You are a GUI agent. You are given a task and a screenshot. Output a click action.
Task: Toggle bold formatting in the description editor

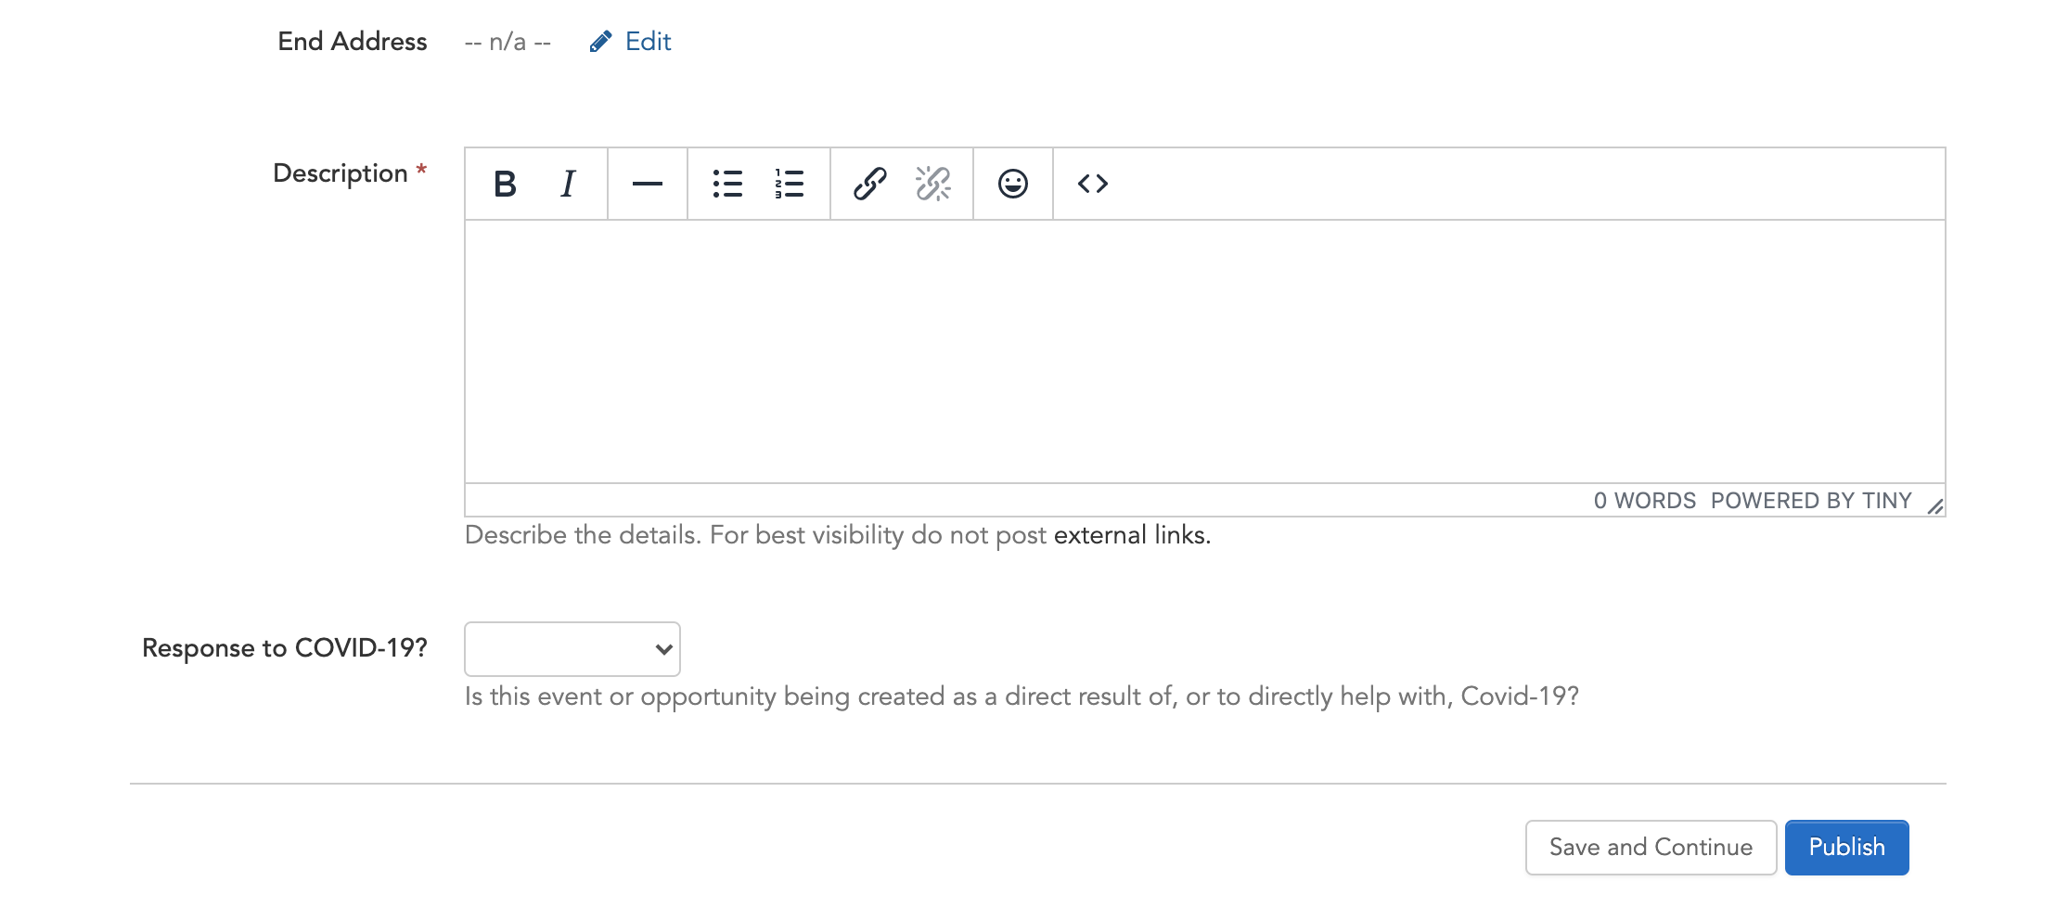click(506, 184)
